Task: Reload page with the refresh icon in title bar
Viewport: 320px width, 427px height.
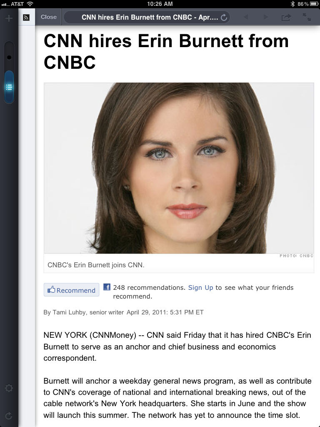Action: 224,18
